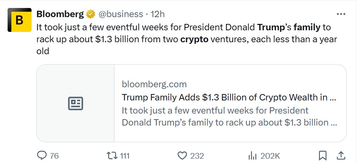Open view analytics bar chart icon
Screen dimensions: 363x163
pos(252,156)
